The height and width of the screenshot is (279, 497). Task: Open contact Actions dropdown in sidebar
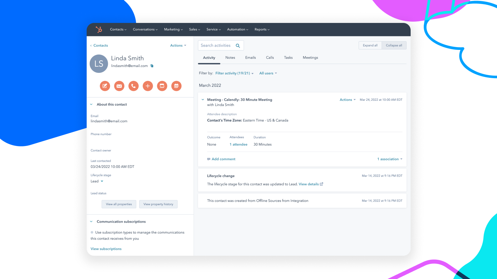point(178,46)
